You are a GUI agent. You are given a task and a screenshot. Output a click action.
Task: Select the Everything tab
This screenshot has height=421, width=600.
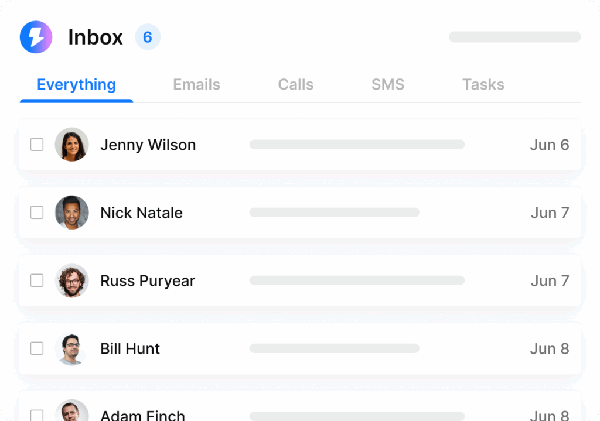coord(77,85)
